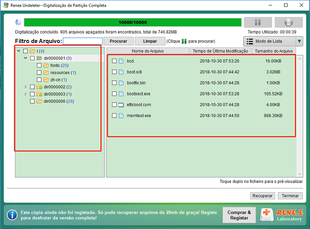
Task: Click the file list scrollbar up arrow
Action: click(300, 59)
